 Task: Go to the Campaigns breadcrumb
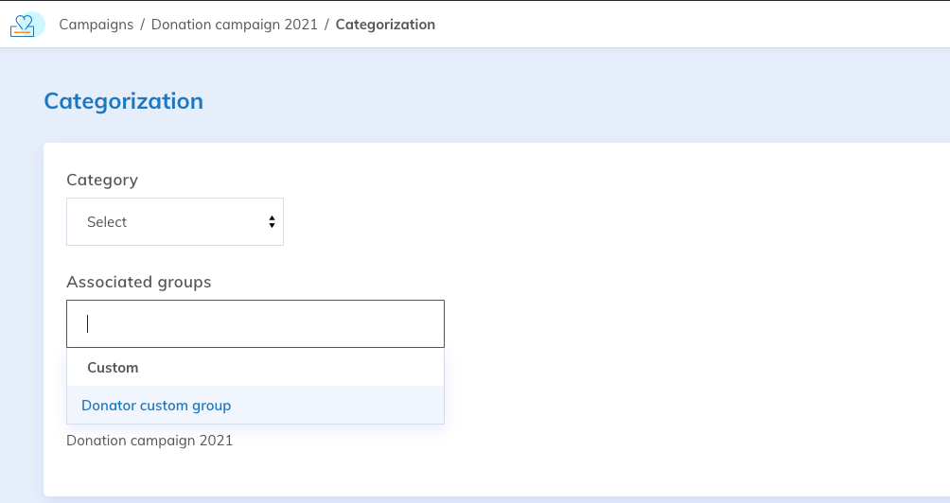point(96,25)
